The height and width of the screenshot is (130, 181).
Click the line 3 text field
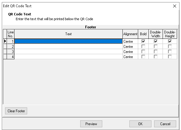[x=68, y=51]
